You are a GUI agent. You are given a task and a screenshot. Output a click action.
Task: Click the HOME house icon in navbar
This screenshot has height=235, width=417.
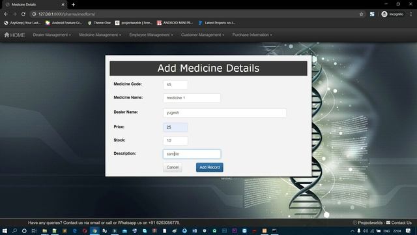7,35
